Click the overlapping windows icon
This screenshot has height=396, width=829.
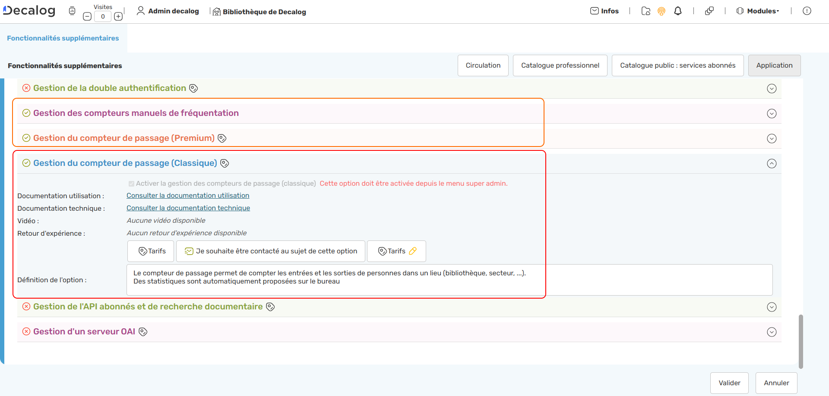pos(709,11)
